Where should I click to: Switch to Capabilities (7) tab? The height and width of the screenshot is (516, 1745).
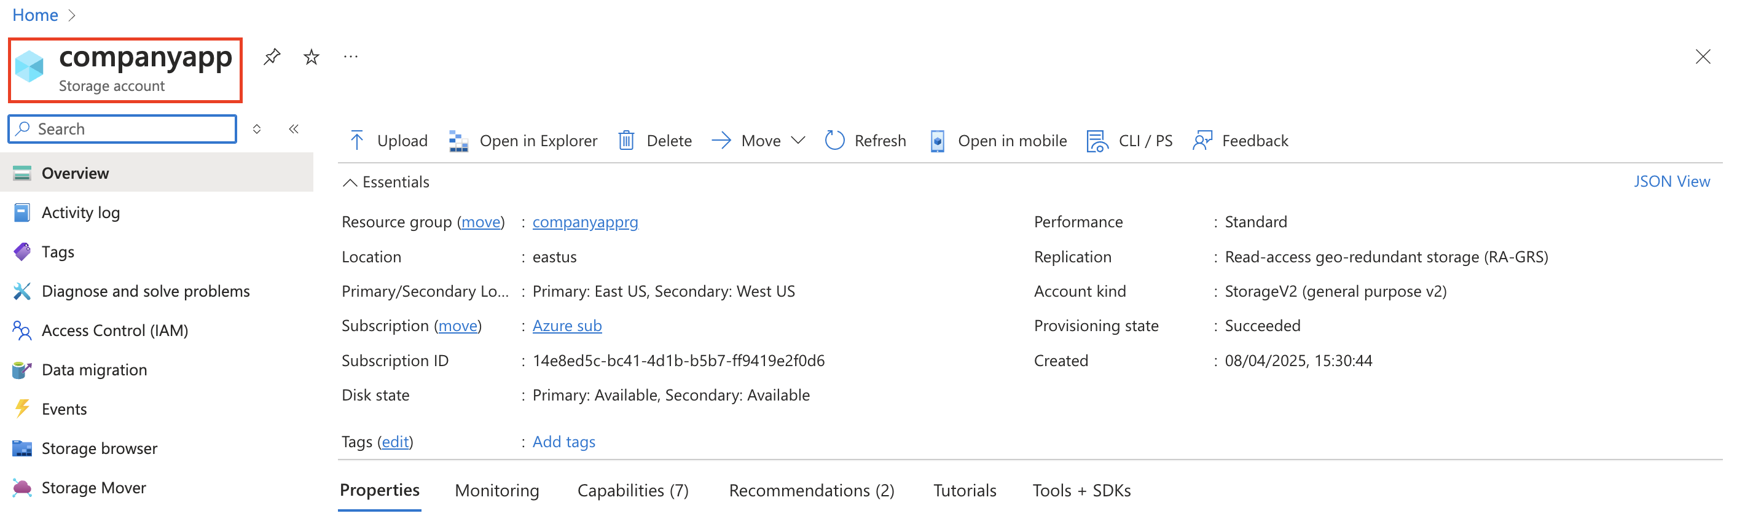tap(633, 490)
